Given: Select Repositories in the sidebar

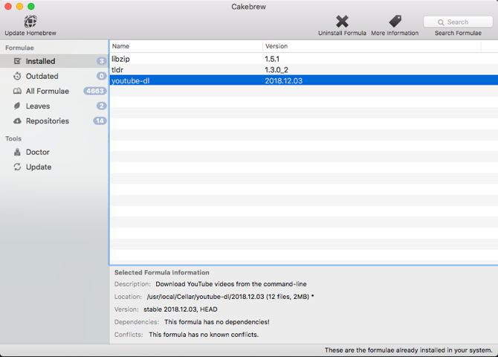Looking at the screenshot, I should pos(47,120).
